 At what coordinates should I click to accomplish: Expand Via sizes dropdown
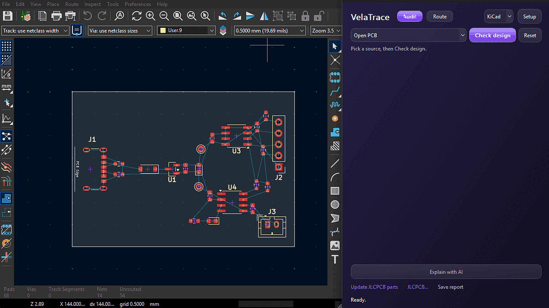coord(120,30)
